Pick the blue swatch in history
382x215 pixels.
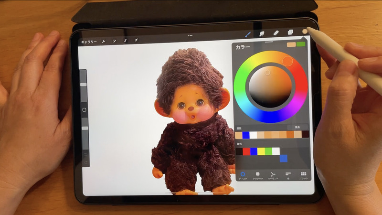click(x=246, y=135)
